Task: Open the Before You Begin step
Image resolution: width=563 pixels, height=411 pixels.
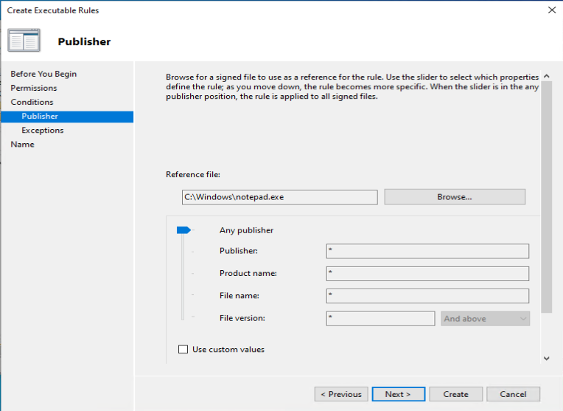Action: point(43,74)
